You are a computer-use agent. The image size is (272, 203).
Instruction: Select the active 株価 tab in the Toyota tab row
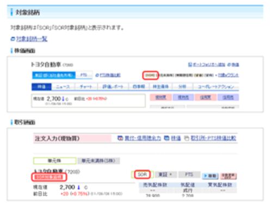pos(41,87)
